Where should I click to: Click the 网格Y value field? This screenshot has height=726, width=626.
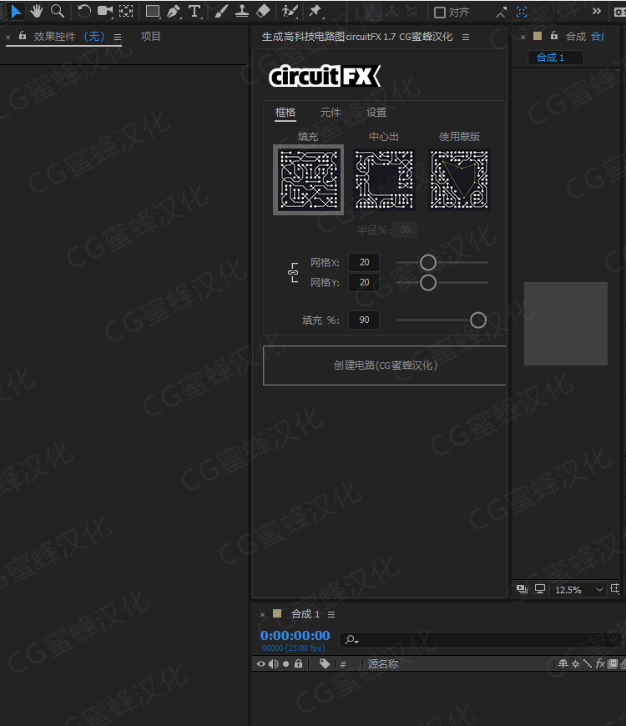click(364, 282)
